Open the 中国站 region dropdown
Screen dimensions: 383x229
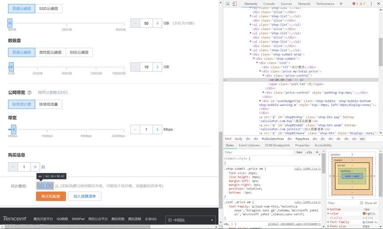click(x=190, y=220)
